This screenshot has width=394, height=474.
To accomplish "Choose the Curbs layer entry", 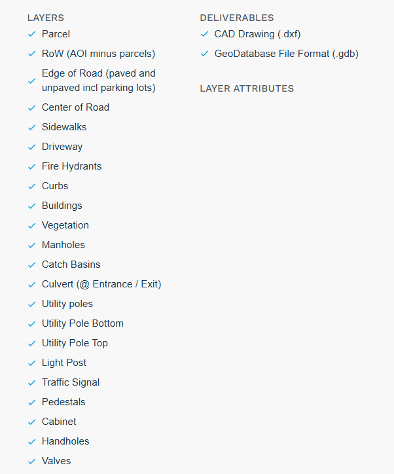I will point(55,186).
